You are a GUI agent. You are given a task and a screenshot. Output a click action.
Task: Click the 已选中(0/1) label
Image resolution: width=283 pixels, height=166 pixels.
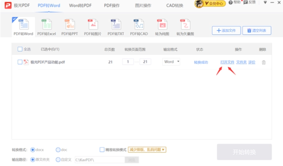pyautogui.click(x=50, y=49)
